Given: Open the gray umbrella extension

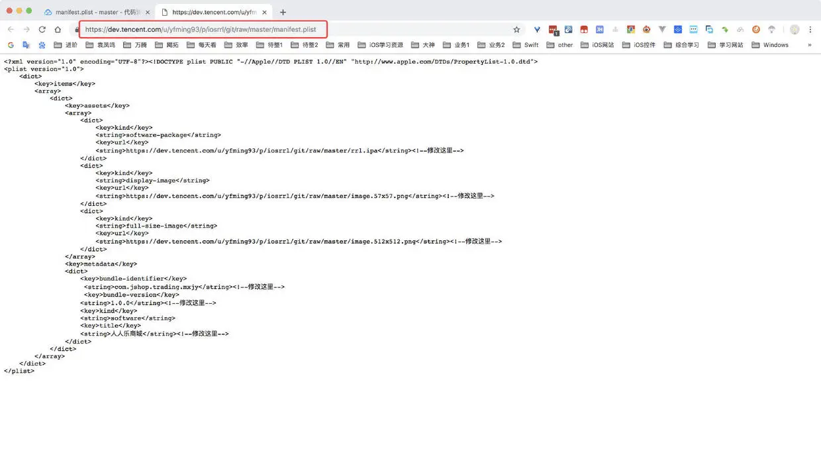Looking at the screenshot, I should pos(771,30).
